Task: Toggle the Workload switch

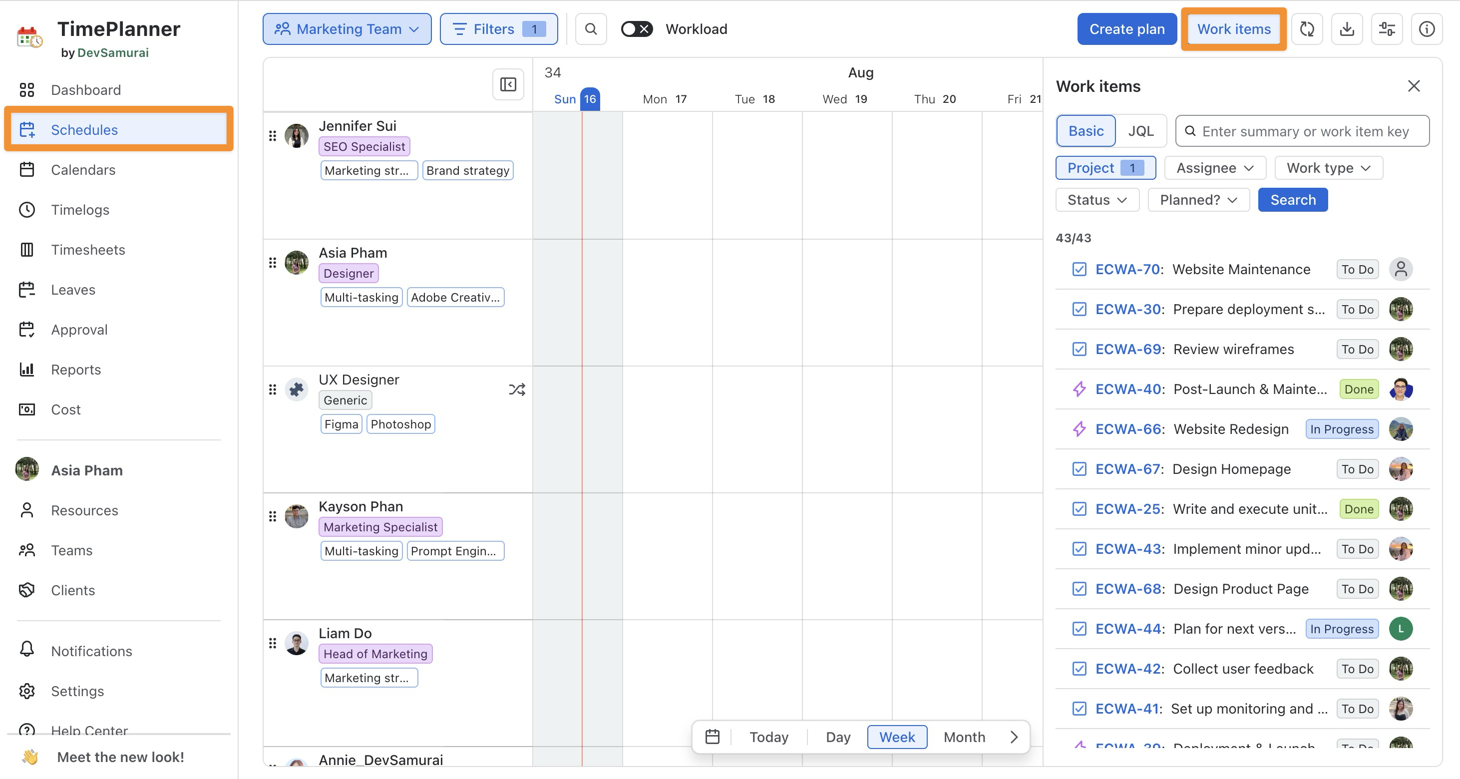Action: pos(637,29)
